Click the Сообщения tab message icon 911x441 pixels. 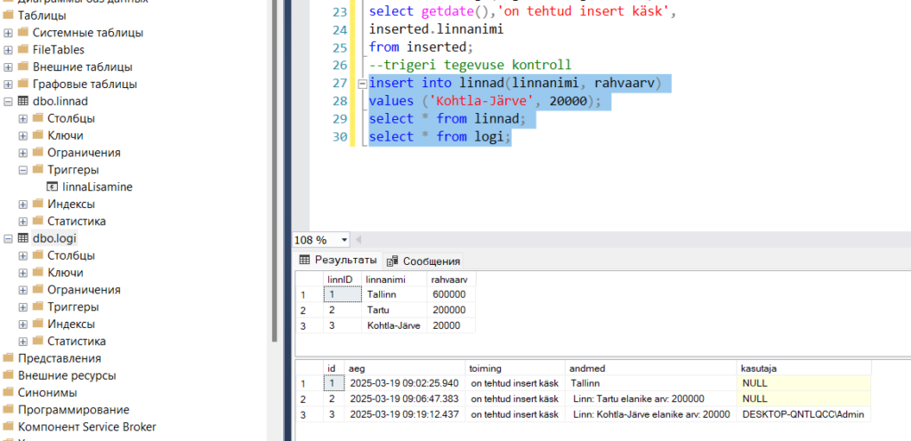point(392,261)
